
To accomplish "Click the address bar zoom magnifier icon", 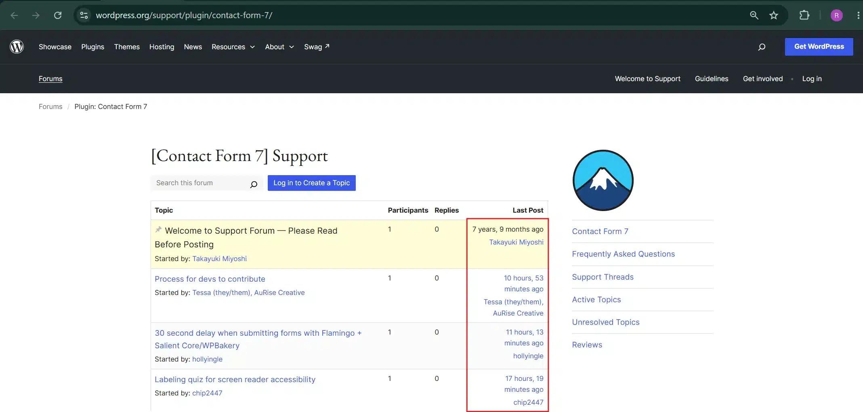I will pos(754,15).
